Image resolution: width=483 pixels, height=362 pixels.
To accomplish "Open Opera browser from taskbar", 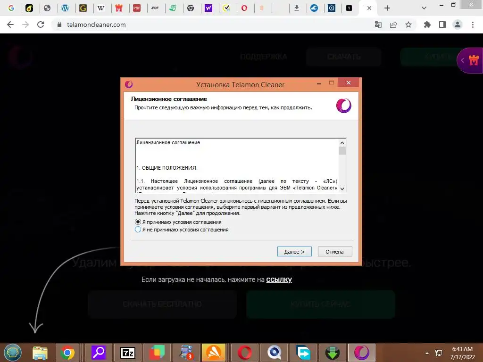I will (x=245, y=353).
